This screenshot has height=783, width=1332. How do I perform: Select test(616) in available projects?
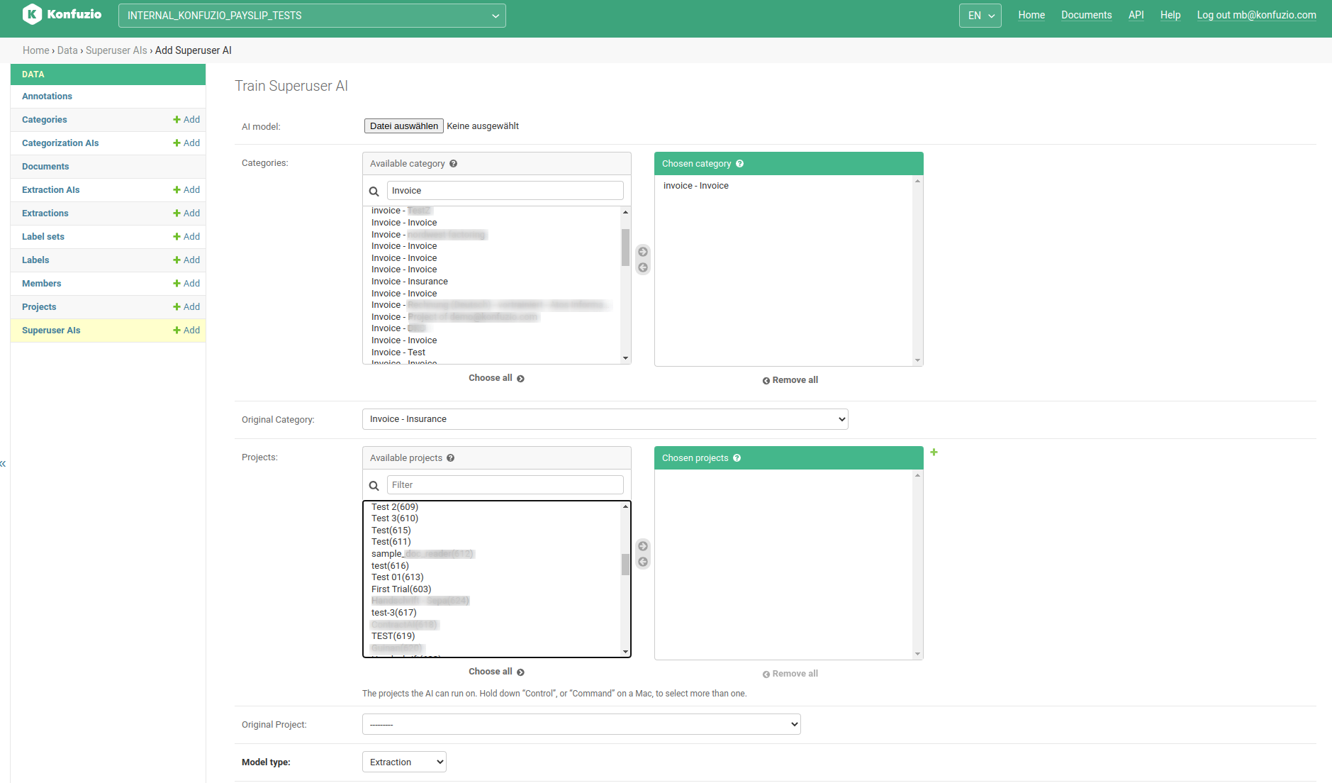click(390, 566)
